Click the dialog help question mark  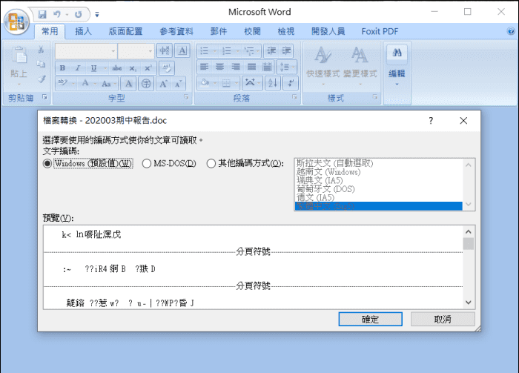coord(431,121)
